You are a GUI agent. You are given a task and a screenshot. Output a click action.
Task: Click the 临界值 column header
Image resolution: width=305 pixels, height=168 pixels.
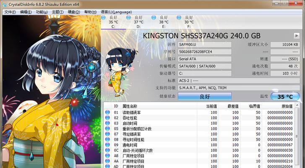[x=251, y=106]
